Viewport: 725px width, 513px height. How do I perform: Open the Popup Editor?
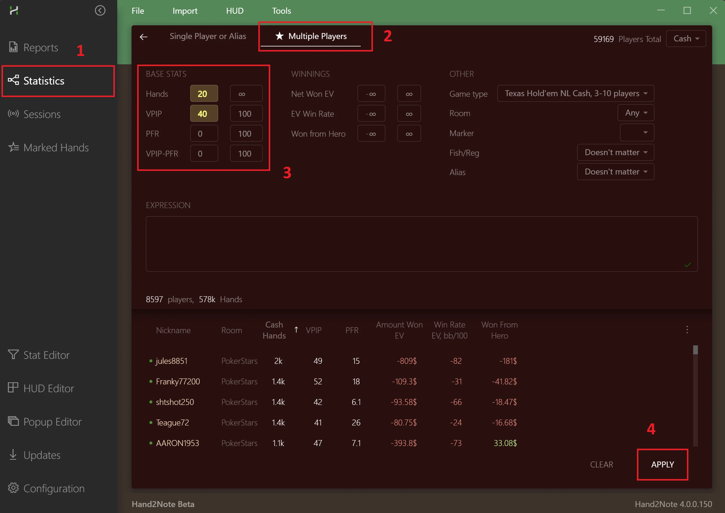tap(52, 421)
